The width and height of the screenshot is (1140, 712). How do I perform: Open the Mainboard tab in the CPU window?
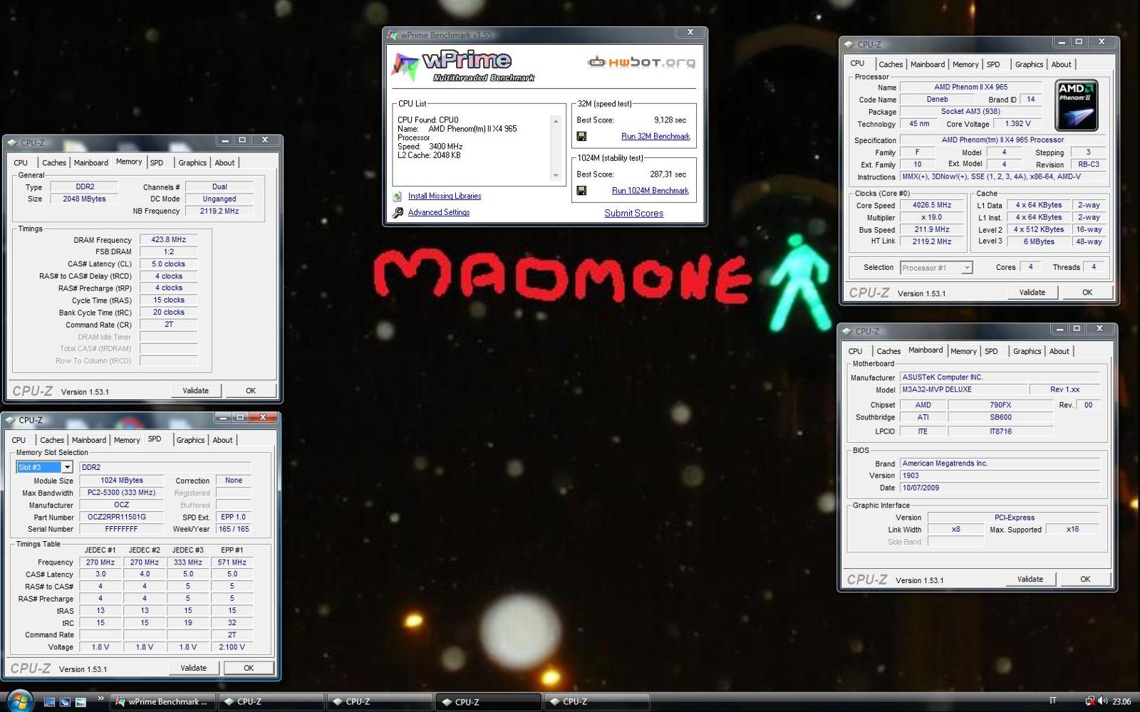point(928,65)
